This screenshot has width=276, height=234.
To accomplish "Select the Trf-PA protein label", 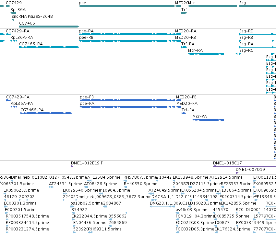I will coord(188,110).
